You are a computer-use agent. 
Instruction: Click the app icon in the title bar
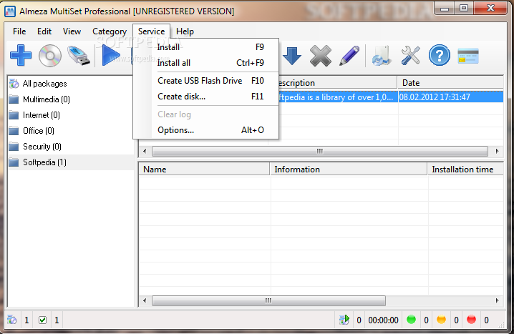point(10,11)
